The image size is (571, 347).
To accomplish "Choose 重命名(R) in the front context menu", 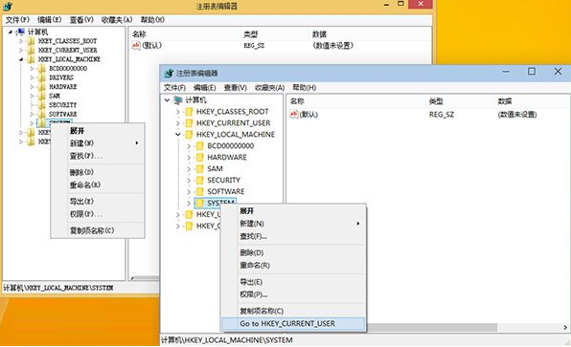I will pos(293,265).
